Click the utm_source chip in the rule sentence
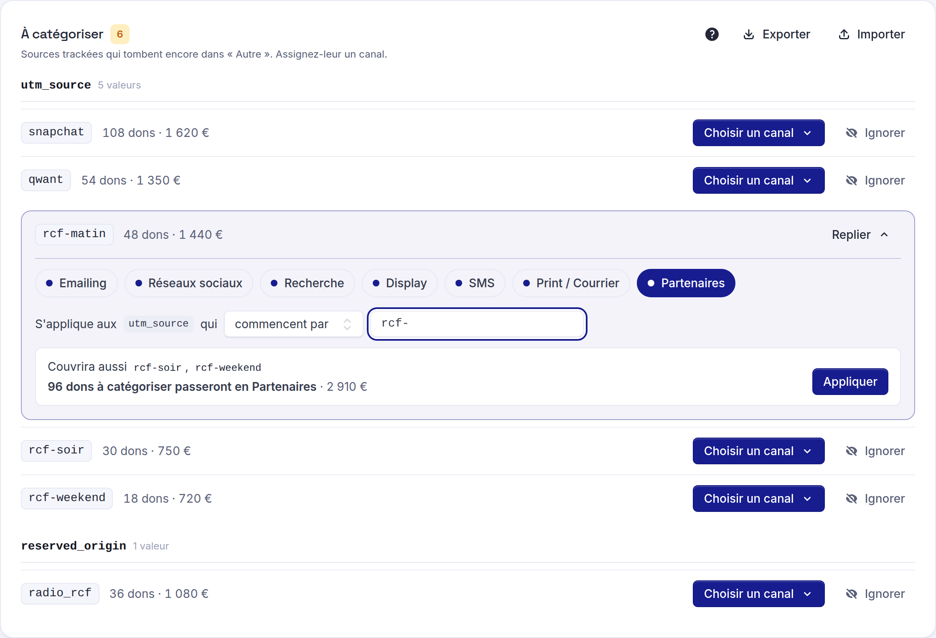The image size is (936, 638). tap(159, 324)
